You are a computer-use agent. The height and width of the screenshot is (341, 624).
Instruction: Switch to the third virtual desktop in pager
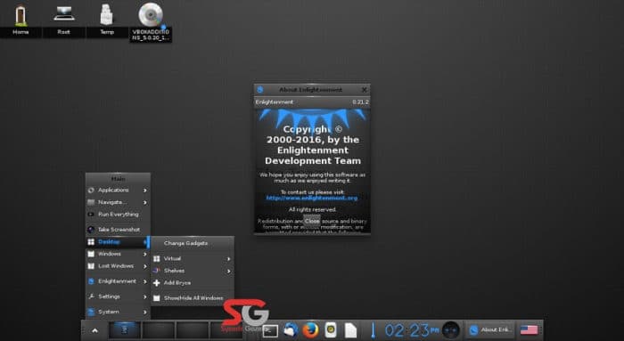click(193, 330)
